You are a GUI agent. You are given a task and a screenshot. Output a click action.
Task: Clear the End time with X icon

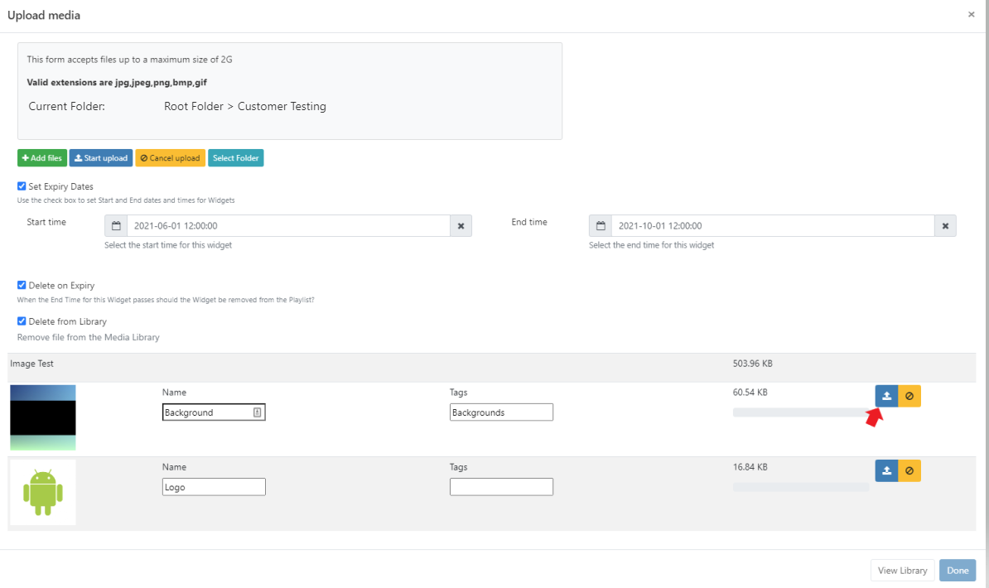coord(945,226)
